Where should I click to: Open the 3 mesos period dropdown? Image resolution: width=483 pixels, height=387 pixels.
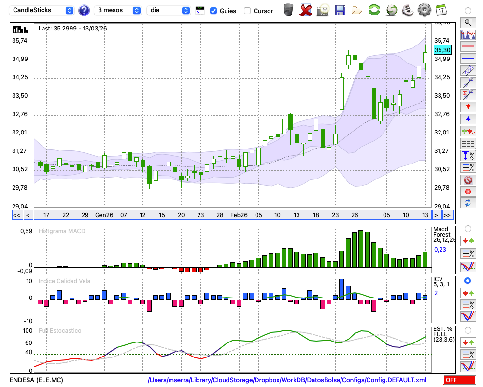click(118, 10)
